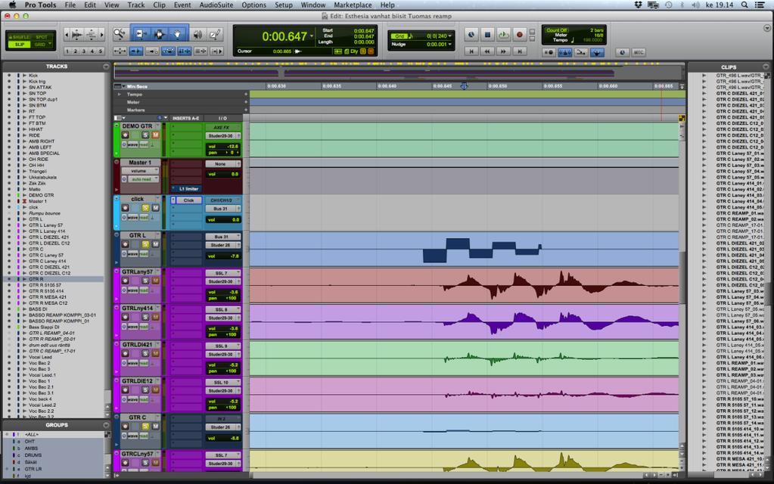Select the Zoomer tool

pos(120,34)
